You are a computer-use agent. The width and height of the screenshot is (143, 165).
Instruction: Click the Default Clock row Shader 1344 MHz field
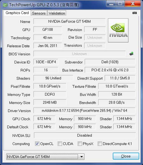pos(124,127)
